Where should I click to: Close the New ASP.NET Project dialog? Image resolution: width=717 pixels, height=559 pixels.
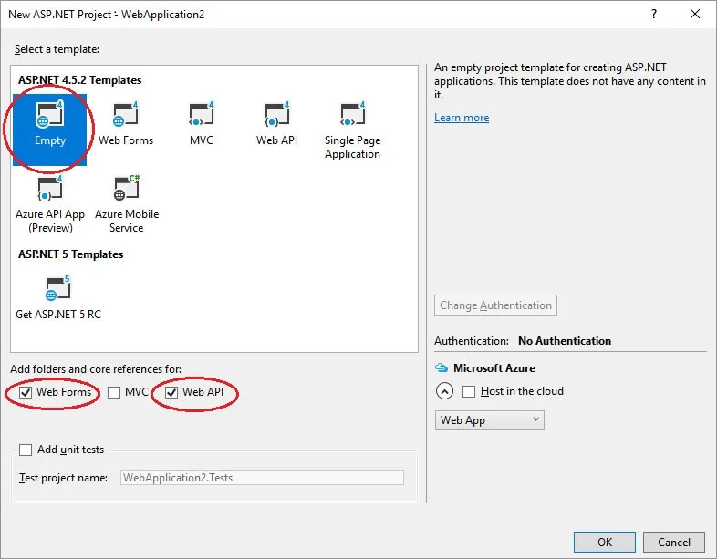[694, 15]
